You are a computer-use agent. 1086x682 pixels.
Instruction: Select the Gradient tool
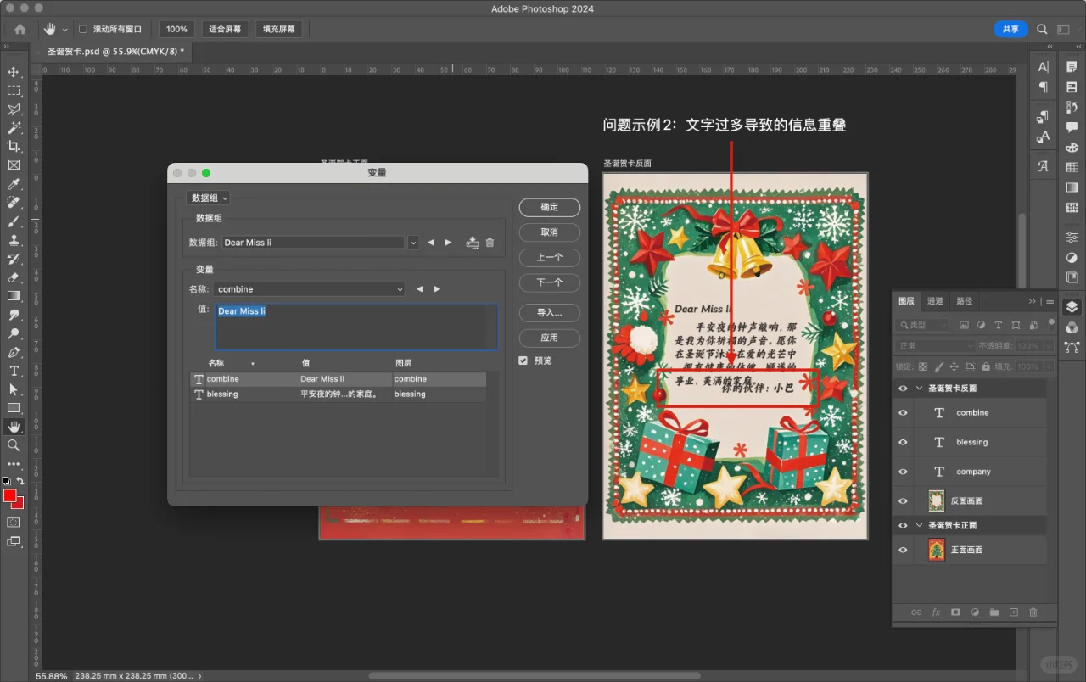point(14,296)
